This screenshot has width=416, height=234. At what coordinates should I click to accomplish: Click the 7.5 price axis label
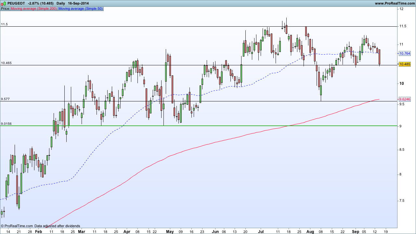pyautogui.click(x=402, y=201)
